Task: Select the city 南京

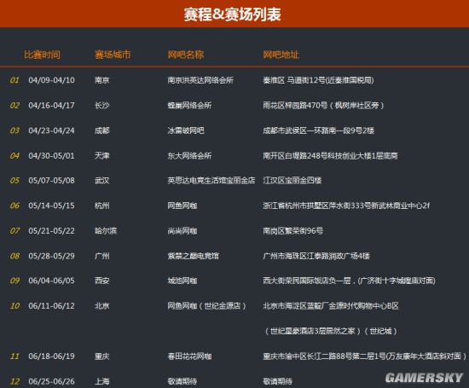Action: (102, 80)
